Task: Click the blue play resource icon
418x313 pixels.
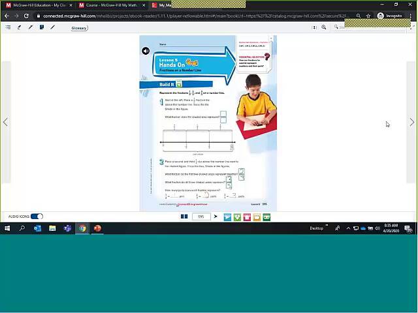Action: click(x=227, y=217)
